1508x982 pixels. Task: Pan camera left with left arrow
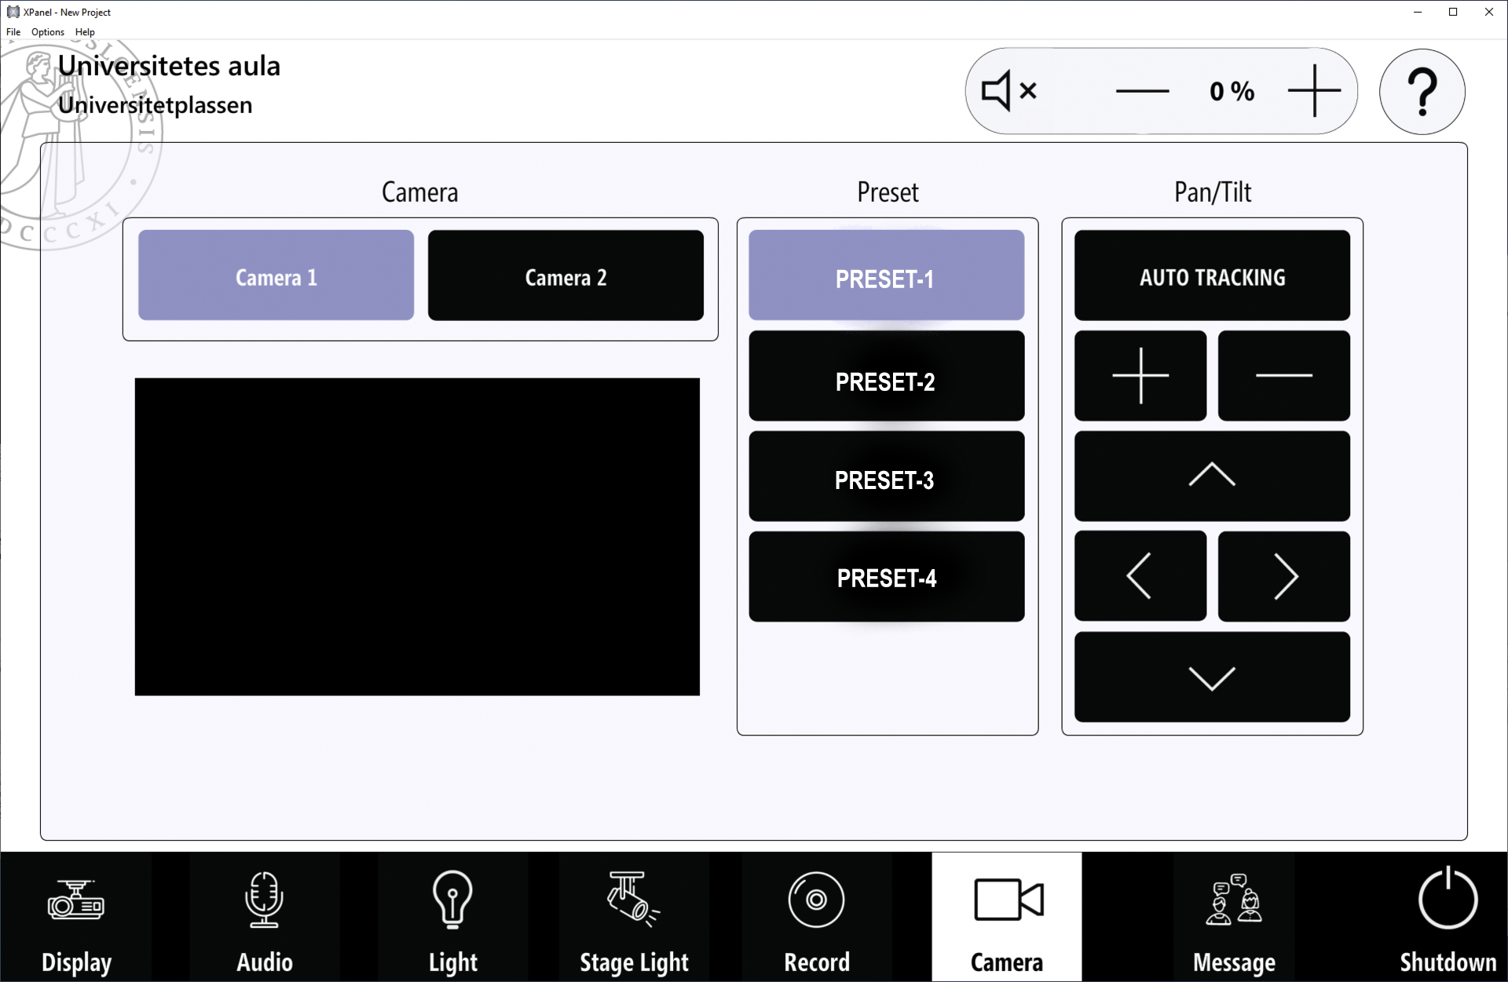click(1140, 576)
